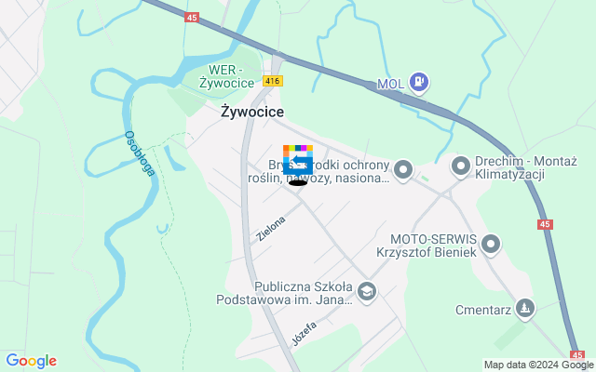The image size is (596, 372).
Task: Click the Brys środki ochrony roślin pin
Action: coord(403,170)
